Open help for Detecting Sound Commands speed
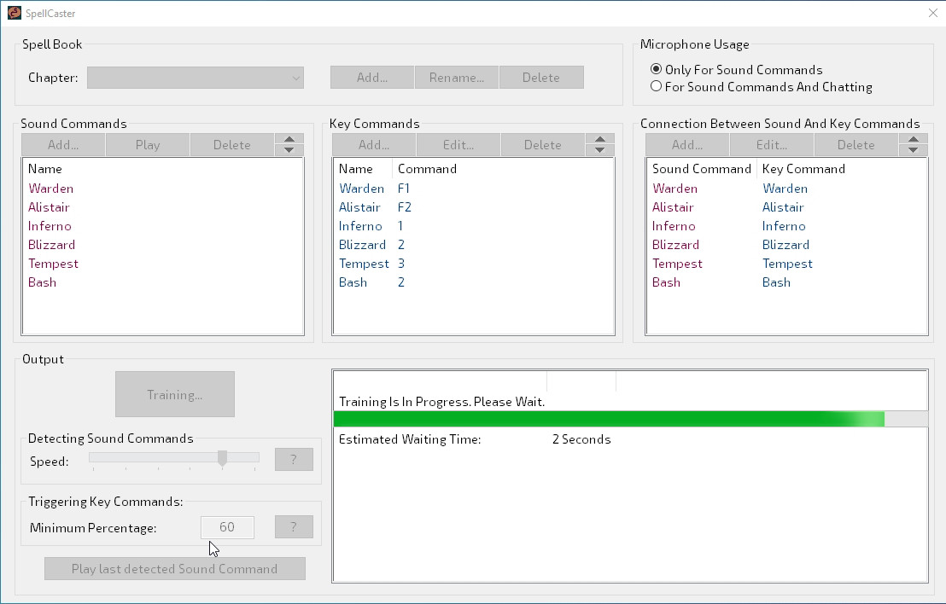The height and width of the screenshot is (604, 946). pyautogui.click(x=294, y=460)
